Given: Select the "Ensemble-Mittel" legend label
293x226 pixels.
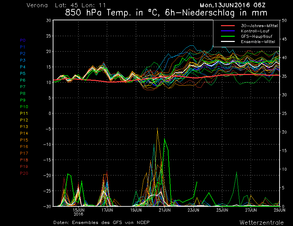Looking at the screenshot, I should (x=258, y=41).
